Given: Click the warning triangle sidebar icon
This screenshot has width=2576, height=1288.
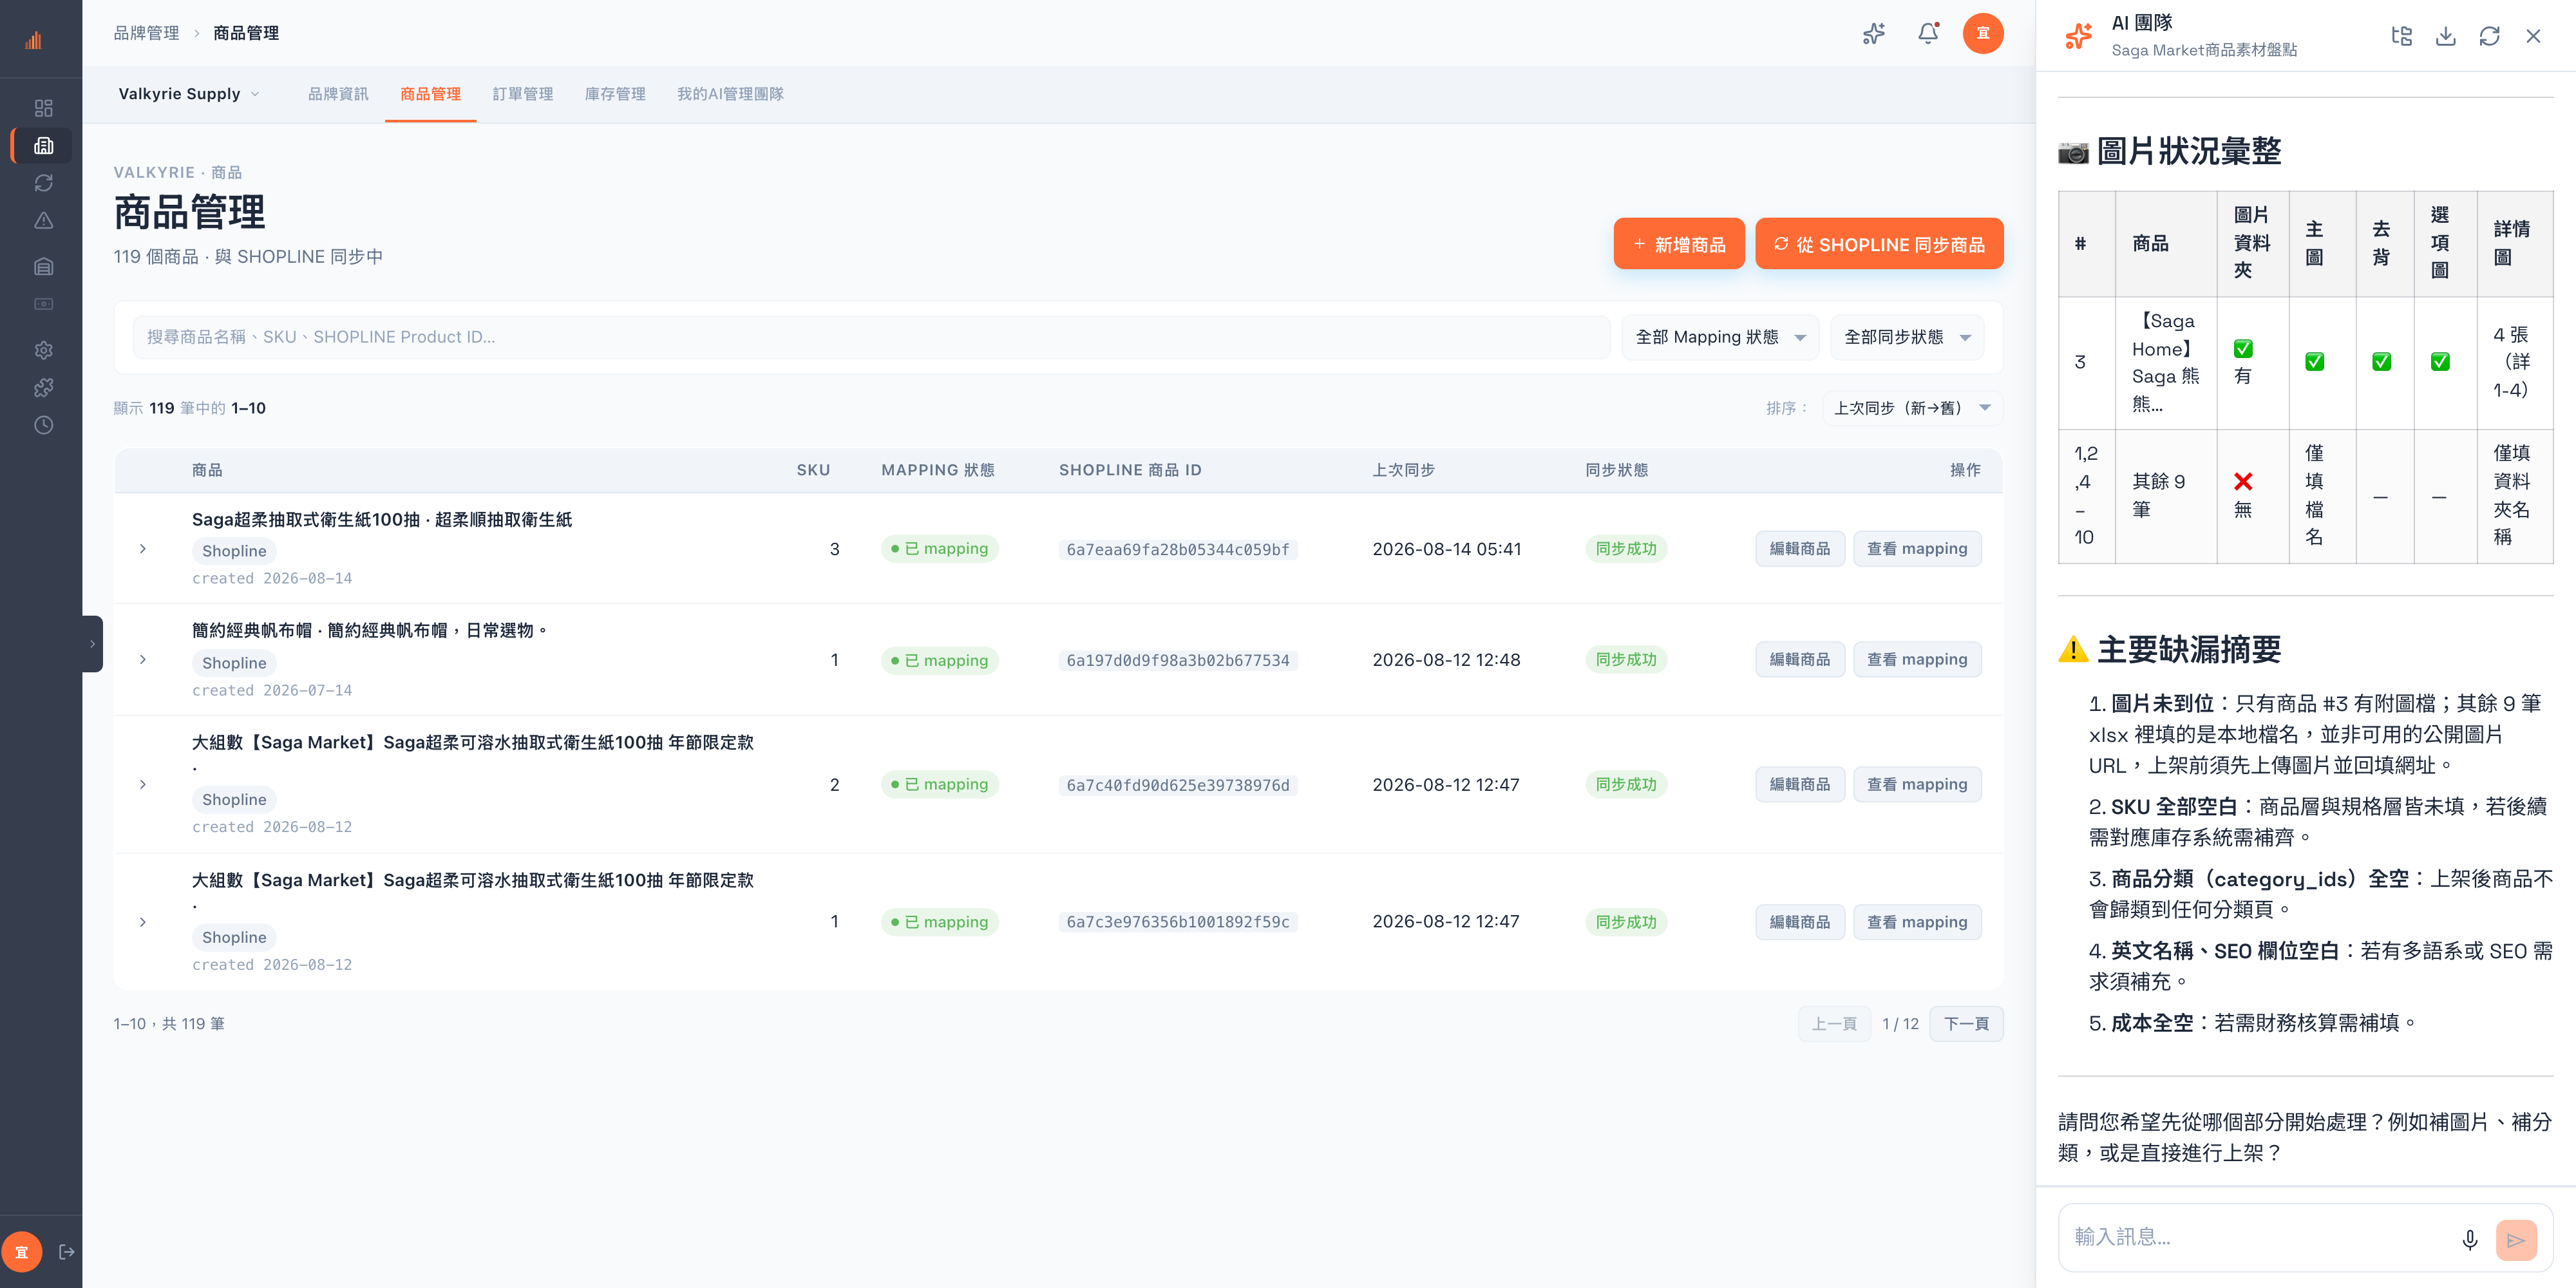Looking at the screenshot, I should pos(43,221).
